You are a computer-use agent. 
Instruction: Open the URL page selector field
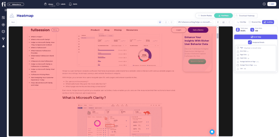coord(195,22)
